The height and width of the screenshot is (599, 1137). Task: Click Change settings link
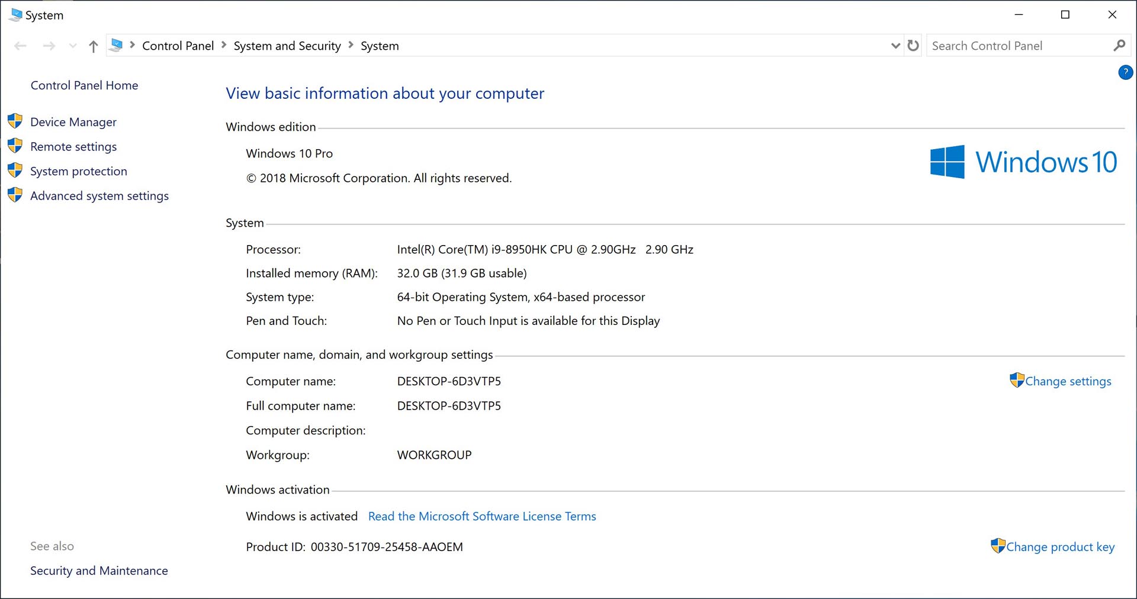[x=1068, y=381]
